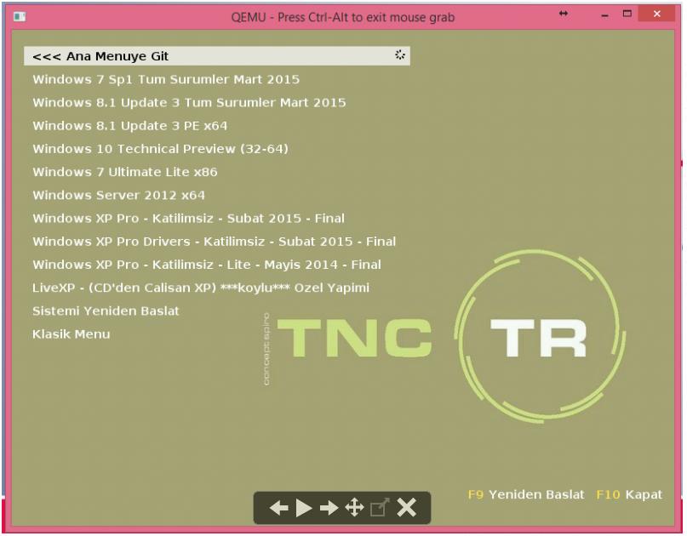The image size is (687, 536).
Task: Click the double-arrow icon in title bar
Action: point(564,14)
